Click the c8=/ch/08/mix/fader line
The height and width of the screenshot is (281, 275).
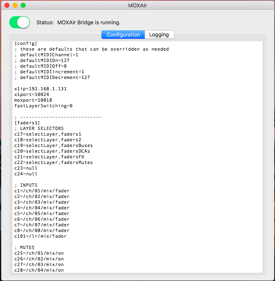tap(42, 231)
